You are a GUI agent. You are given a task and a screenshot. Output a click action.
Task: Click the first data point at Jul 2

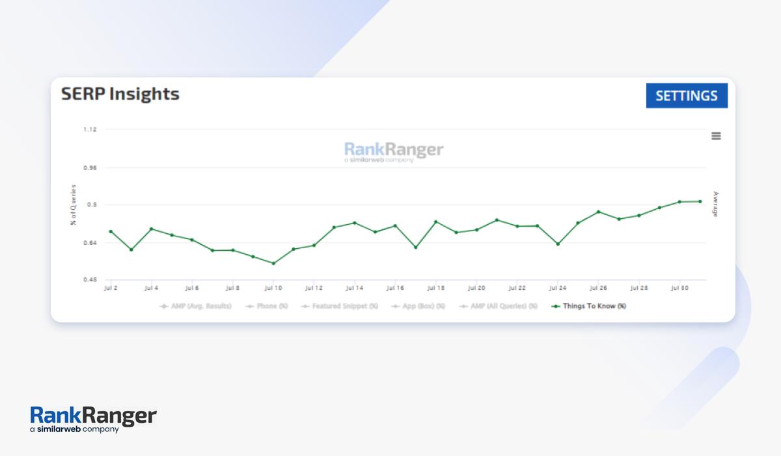111,231
